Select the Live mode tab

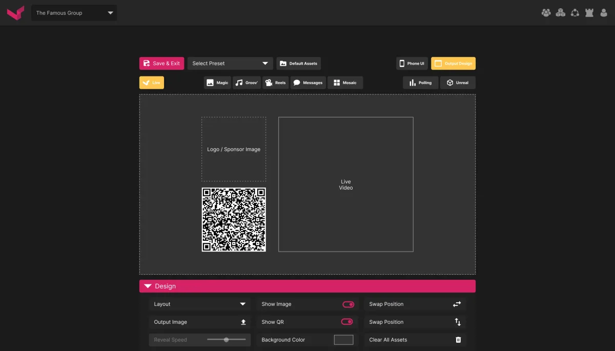click(152, 82)
